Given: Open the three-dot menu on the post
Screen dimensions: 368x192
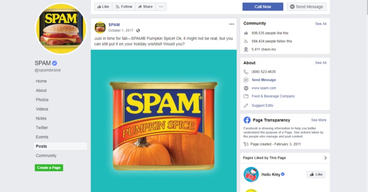Looking at the screenshot, I should [231, 24].
